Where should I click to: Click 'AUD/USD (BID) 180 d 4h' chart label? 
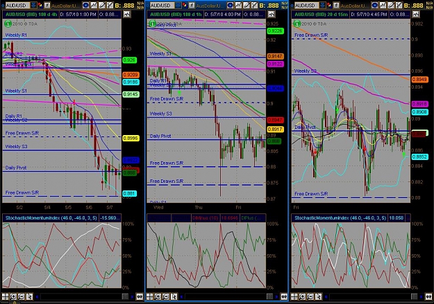(x=31, y=15)
